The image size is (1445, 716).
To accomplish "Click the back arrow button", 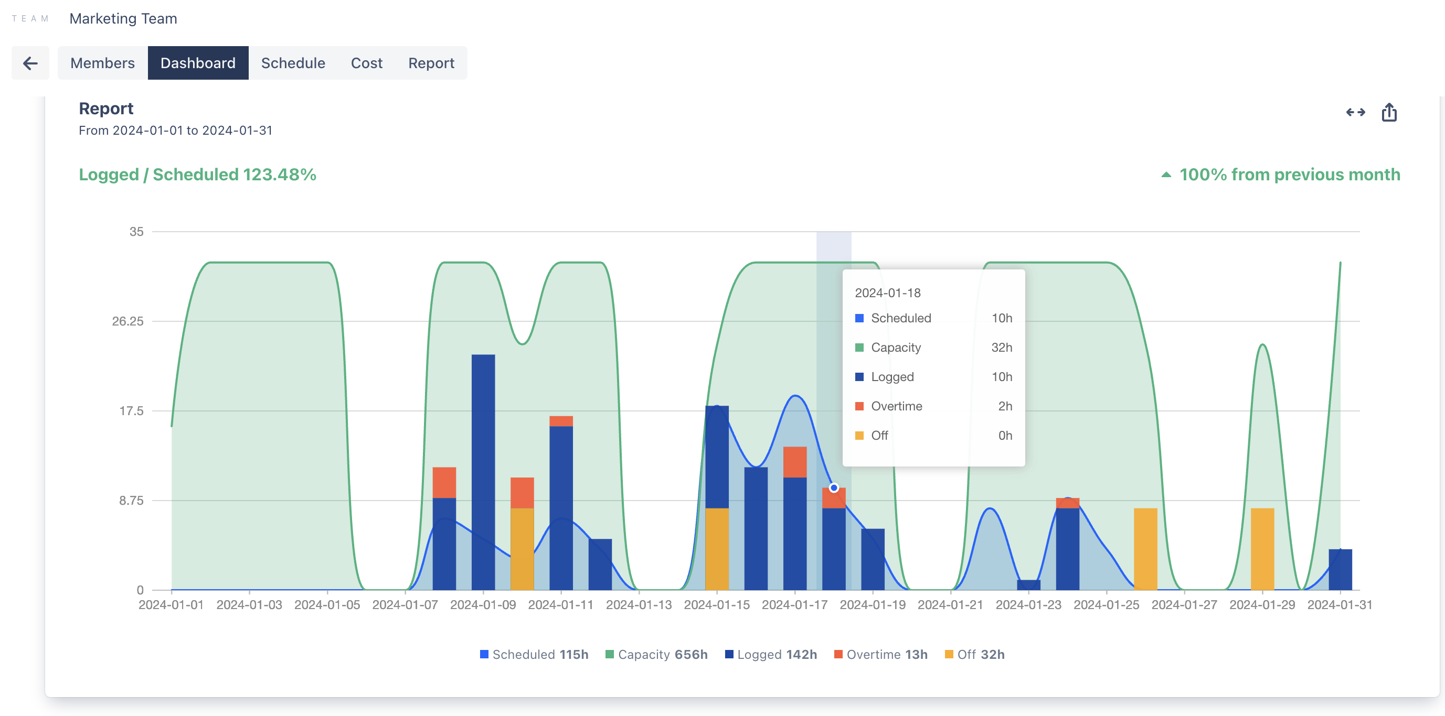I will coord(30,63).
